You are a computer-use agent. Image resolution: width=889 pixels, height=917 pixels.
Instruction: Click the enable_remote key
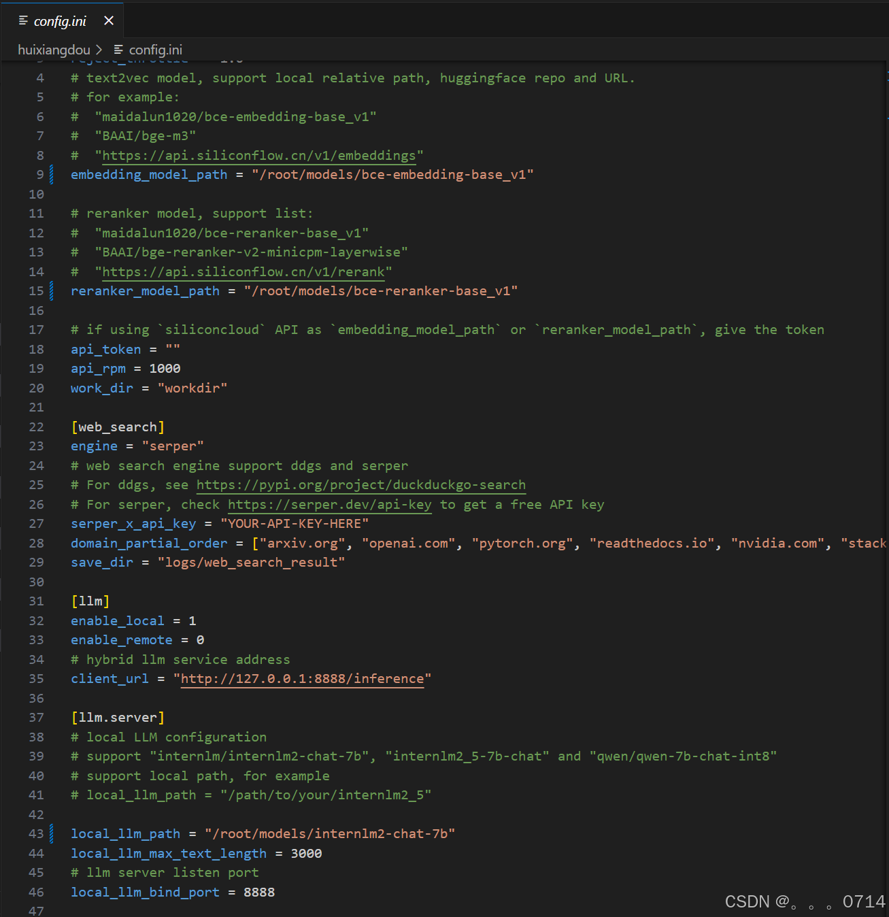122,640
